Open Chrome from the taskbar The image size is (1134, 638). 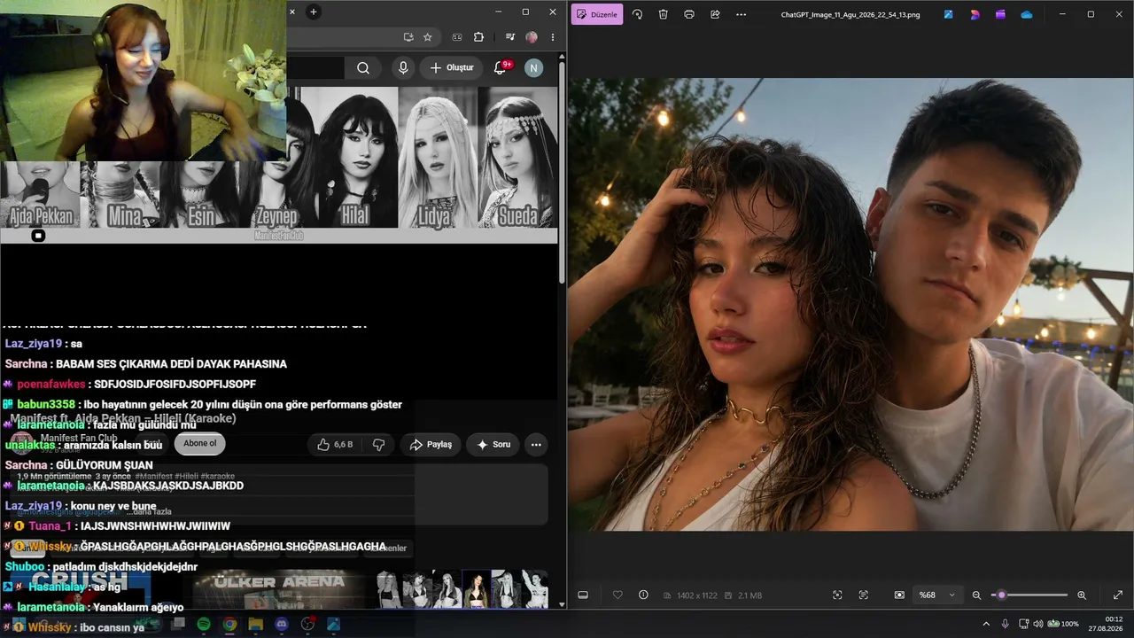click(229, 624)
